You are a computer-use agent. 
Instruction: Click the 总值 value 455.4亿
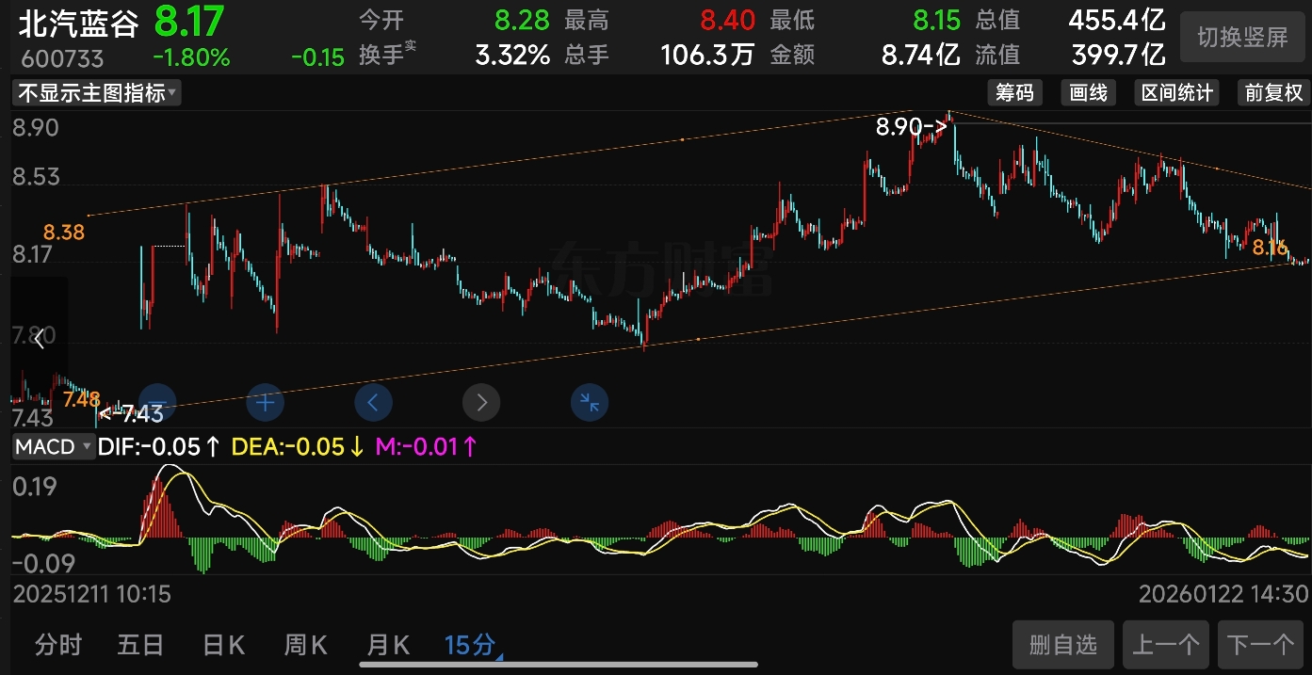(1117, 19)
